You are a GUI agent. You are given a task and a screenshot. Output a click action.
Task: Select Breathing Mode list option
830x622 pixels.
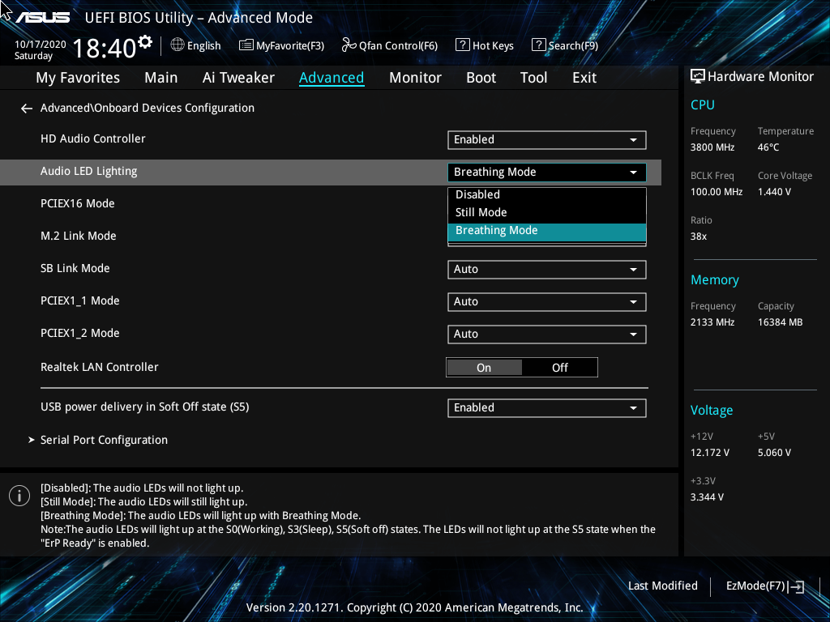[x=547, y=231]
